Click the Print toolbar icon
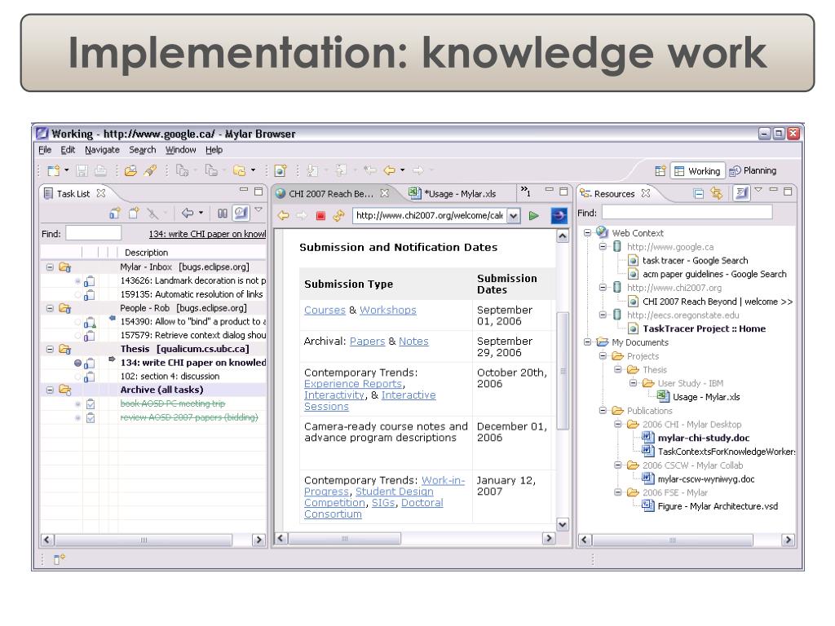The height and width of the screenshot is (626, 835). click(100, 171)
